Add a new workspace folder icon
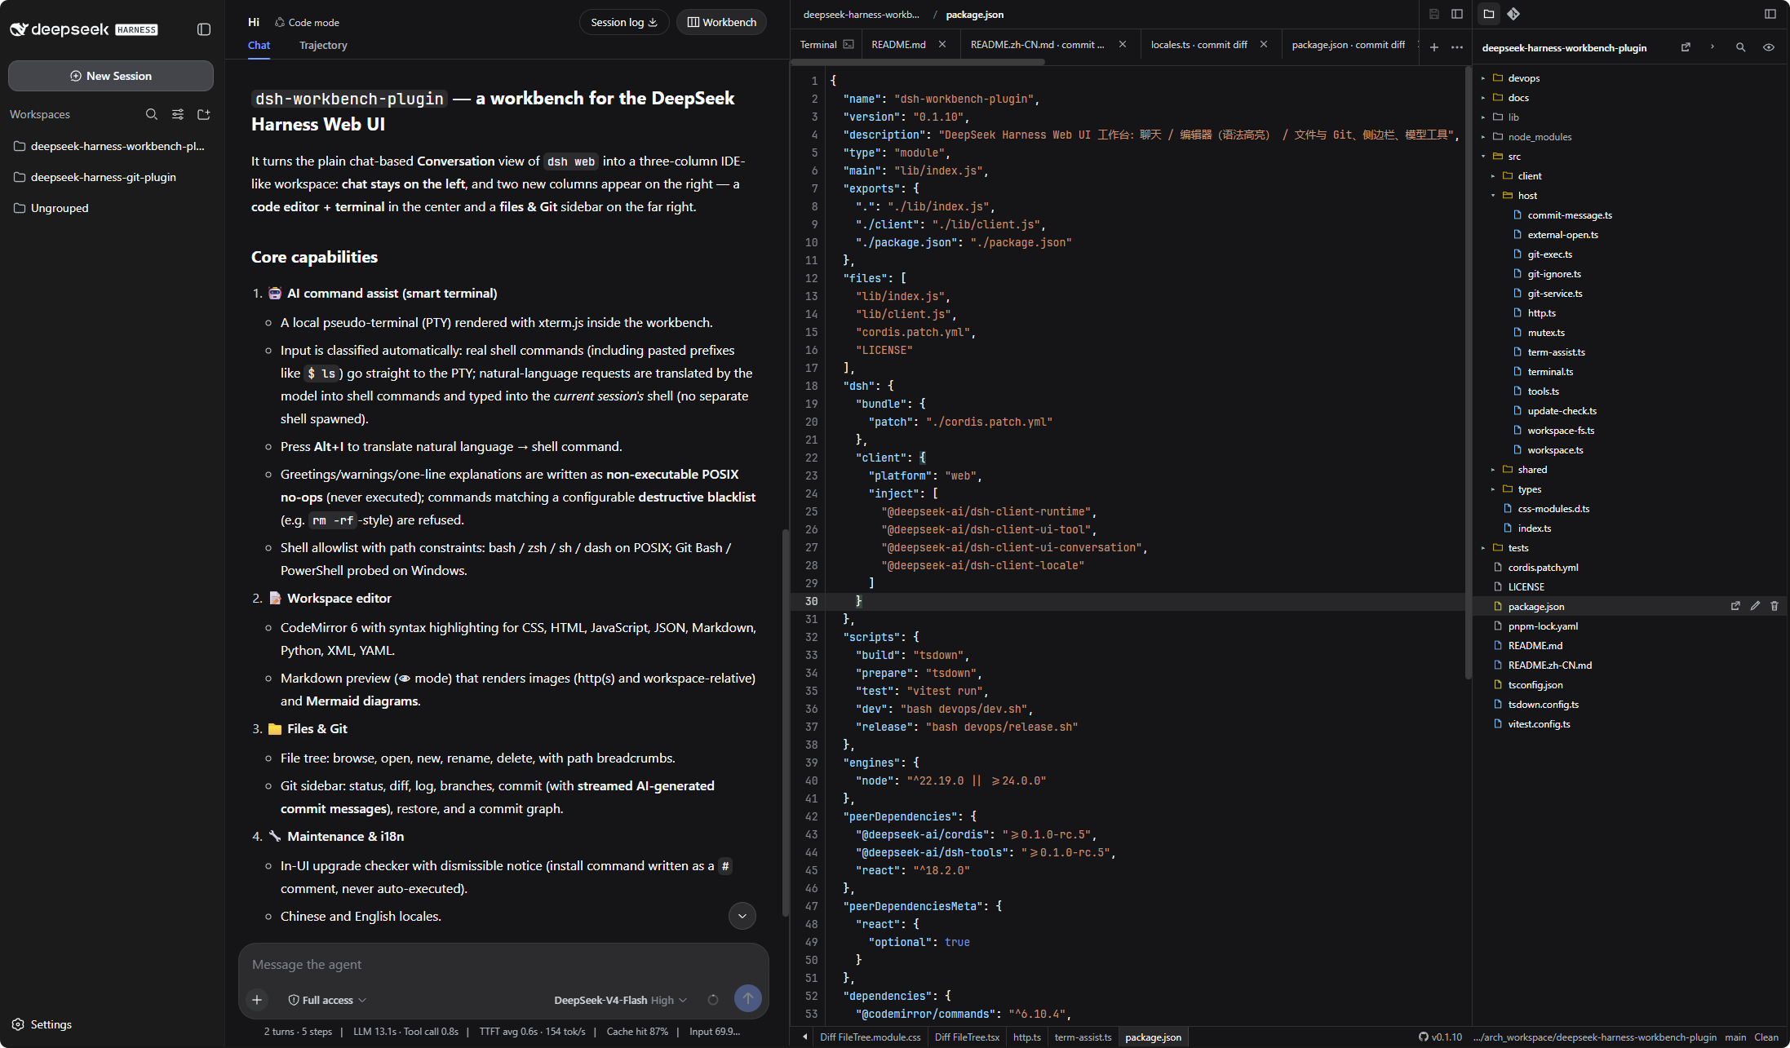 click(x=204, y=114)
